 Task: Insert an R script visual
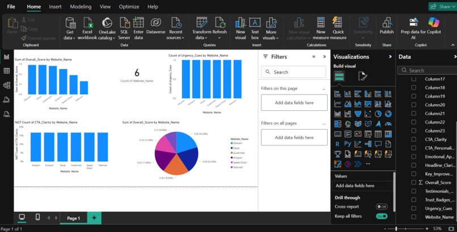(337, 144)
